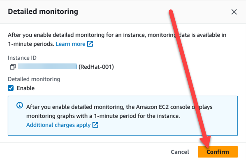Screen dimensions: 246x160
Task: Click the Instance ID field label
Action: pyautogui.click(x=22, y=58)
